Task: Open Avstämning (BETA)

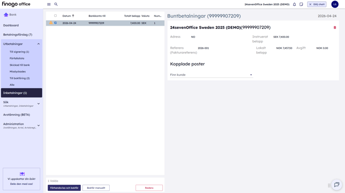Action: [16, 114]
